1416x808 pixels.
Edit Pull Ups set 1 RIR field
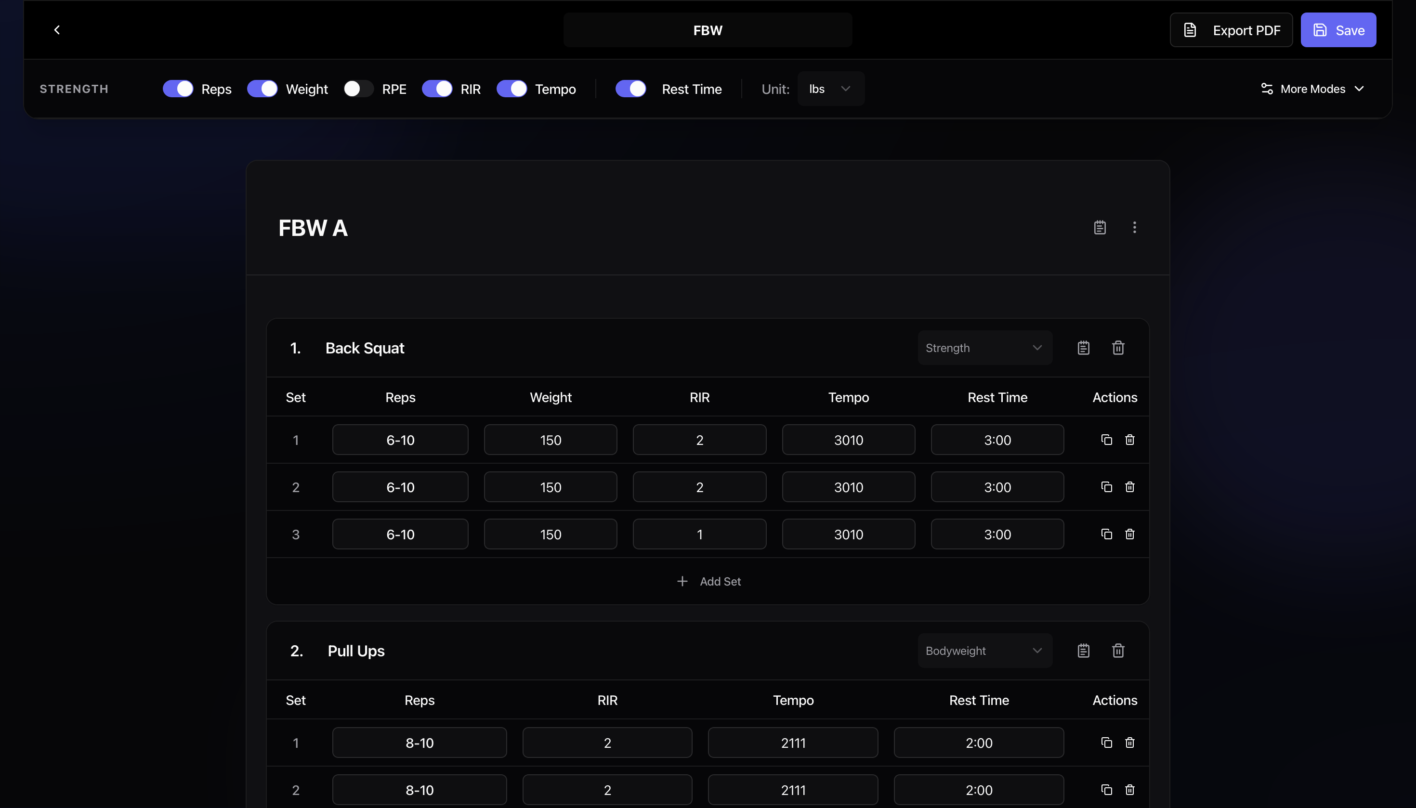pos(607,743)
